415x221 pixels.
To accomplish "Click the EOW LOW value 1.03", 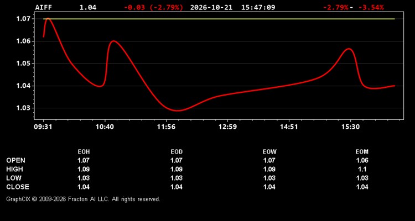I will click(x=269, y=178).
